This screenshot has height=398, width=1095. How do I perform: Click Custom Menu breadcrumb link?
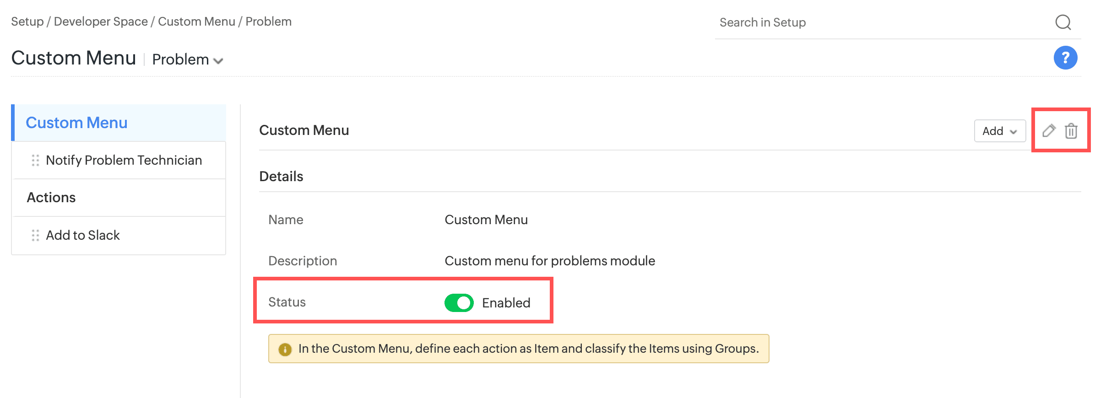(x=196, y=22)
